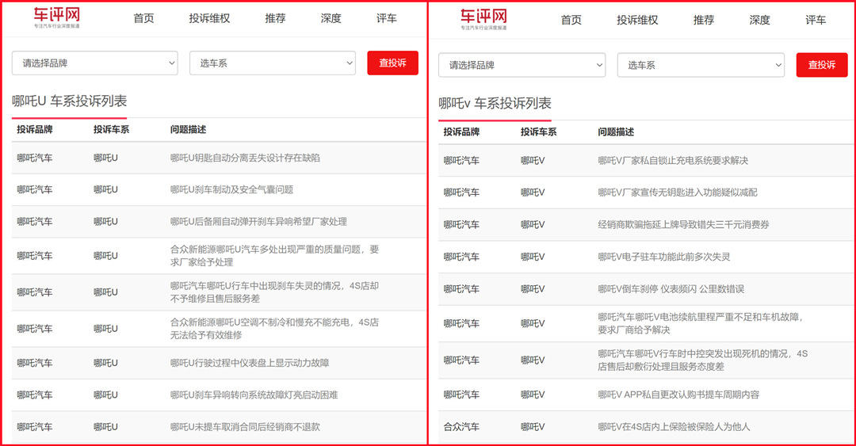Open 推荐 menu in left panel
This screenshot has height=446, width=856.
click(275, 18)
